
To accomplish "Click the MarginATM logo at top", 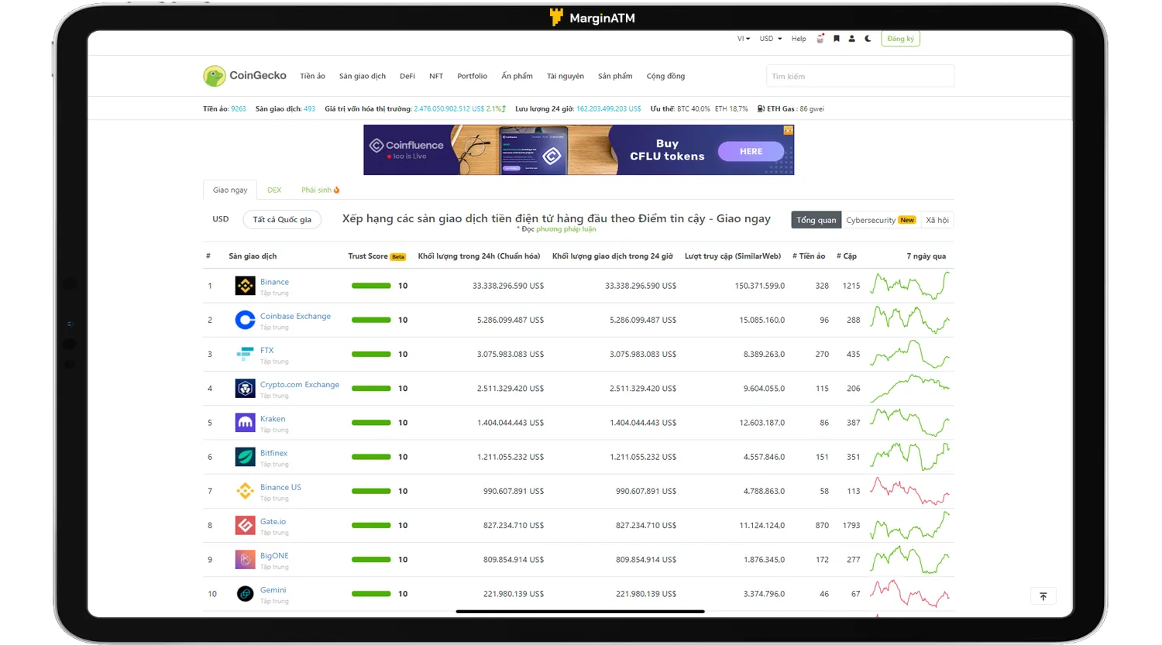I will [x=592, y=17].
